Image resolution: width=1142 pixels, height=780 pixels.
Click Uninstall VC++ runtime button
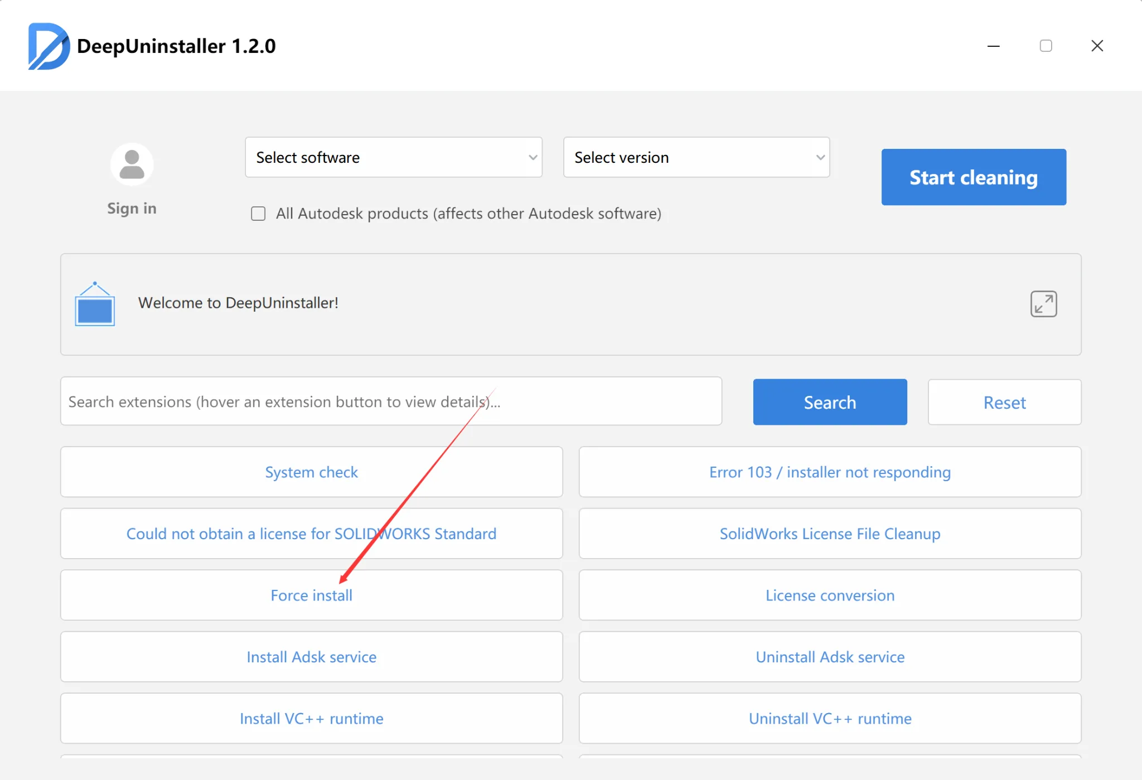pos(829,718)
